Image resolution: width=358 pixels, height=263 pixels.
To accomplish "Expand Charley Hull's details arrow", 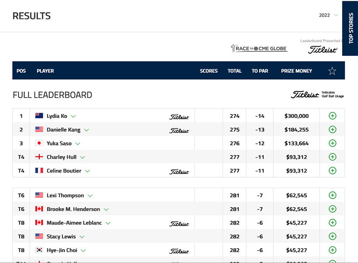I will pyautogui.click(x=83, y=157).
